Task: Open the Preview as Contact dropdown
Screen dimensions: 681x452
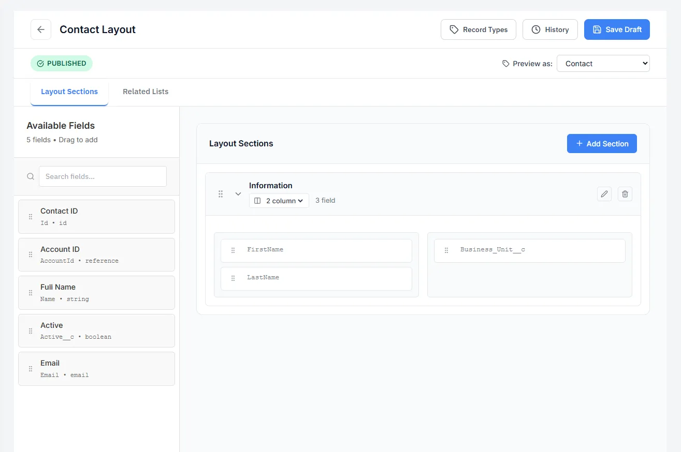Action: 603,64
